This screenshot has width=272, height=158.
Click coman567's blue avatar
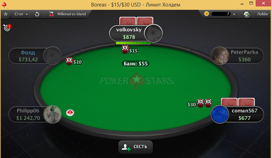(x=220, y=114)
